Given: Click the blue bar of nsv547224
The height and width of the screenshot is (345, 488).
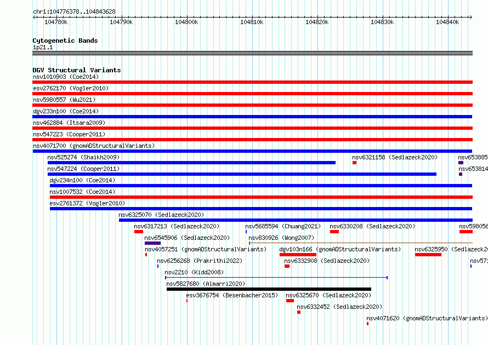Looking at the screenshot, I should tap(242, 174).
